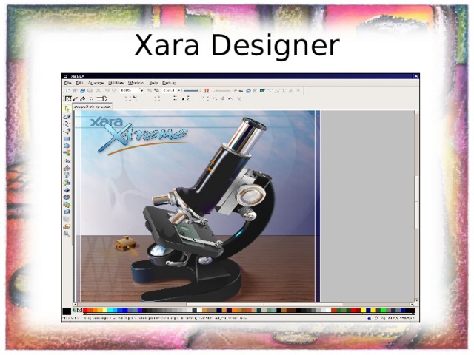This screenshot has height=355, width=474.
Task: Select the Fill tool
Action: click(x=67, y=168)
